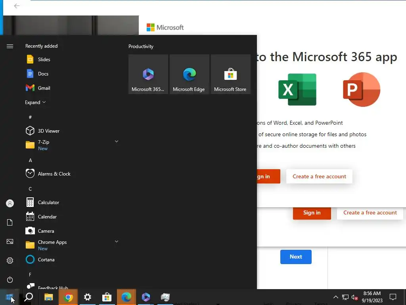The width and height of the screenshot is (406, 305).
Task: Click the orange Sign in button
Action: [312, 213]
